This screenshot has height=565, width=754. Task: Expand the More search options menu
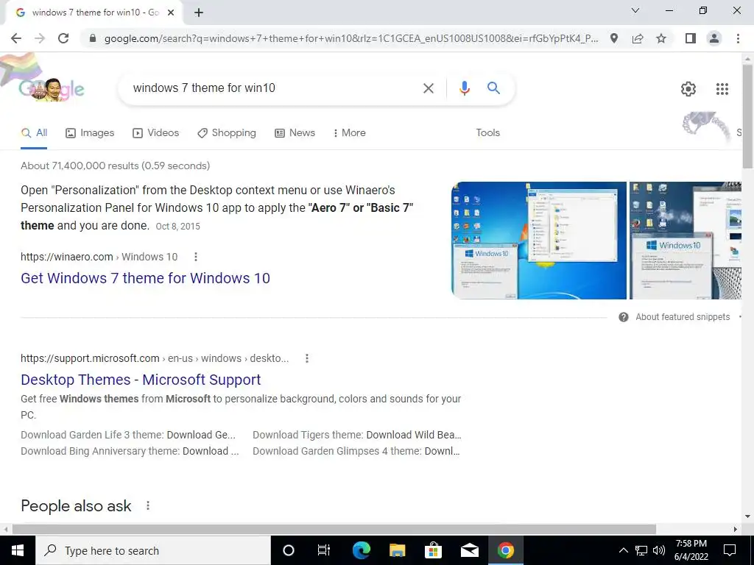(x=350, y=133)
